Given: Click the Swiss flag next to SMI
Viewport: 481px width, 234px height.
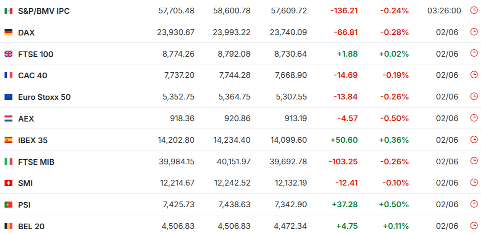Looking at the screenshot, I should [x=8, y=183].
